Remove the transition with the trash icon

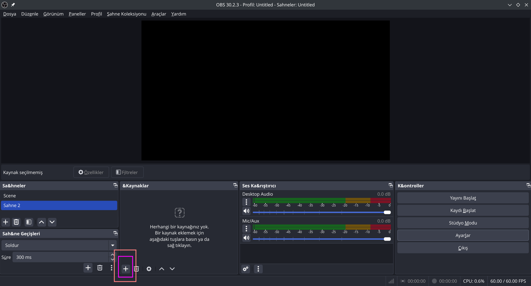[100, 268]
